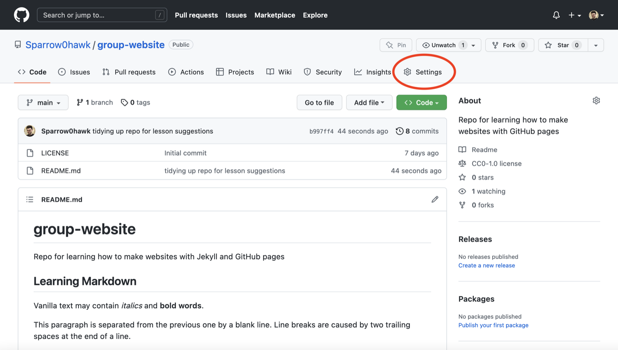618x350 pixels.
Task: Open the README outline list icon
Action: 30,199
